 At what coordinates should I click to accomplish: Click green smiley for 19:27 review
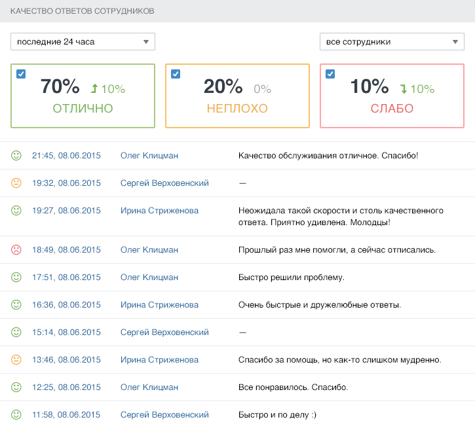[16, 211]
